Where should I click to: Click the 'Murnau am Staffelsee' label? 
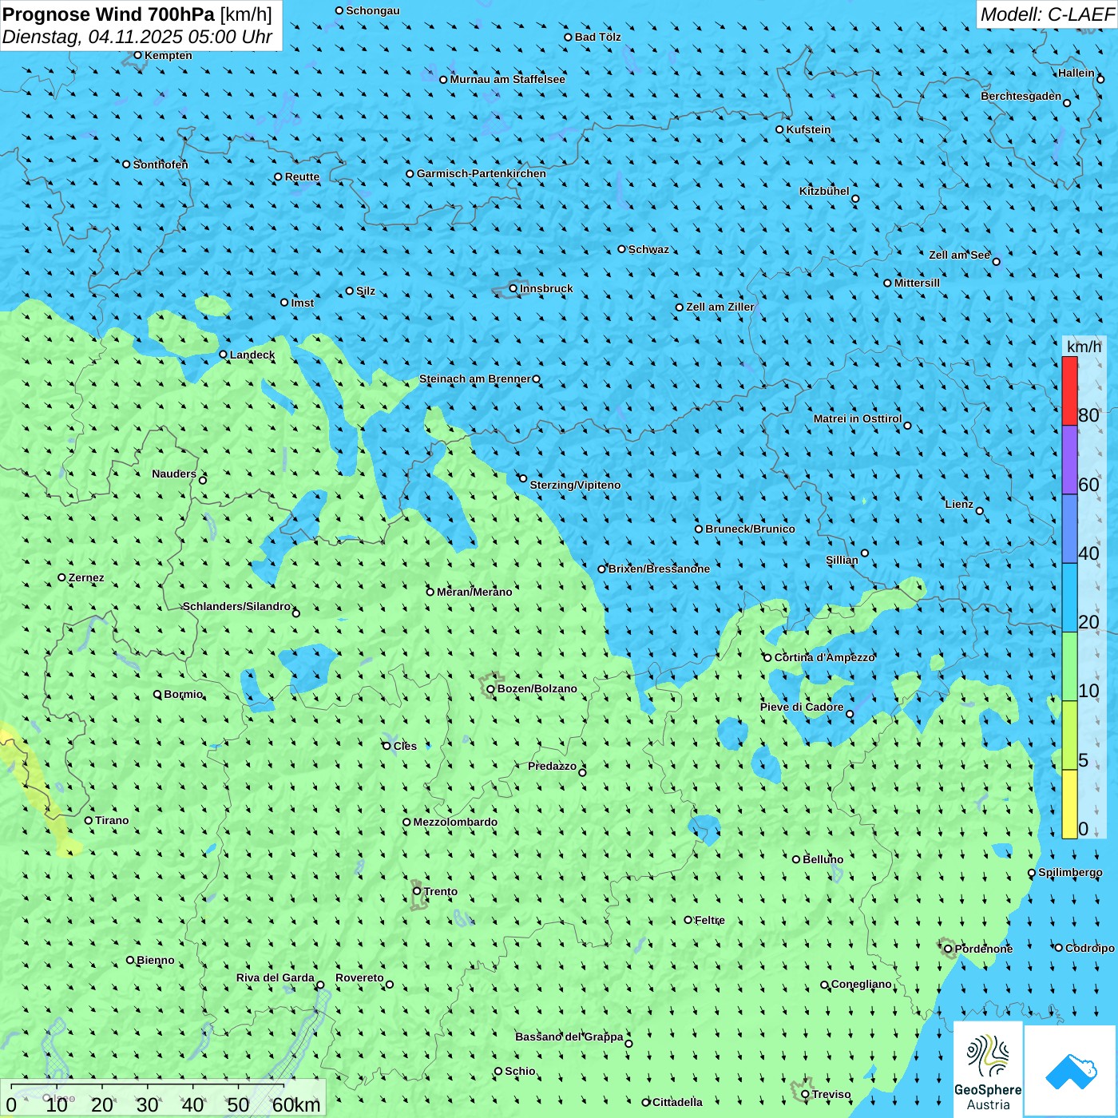point(507,79)
